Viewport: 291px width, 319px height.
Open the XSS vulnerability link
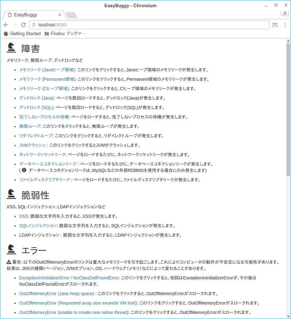pyautogui.click(x=23, y=216)
